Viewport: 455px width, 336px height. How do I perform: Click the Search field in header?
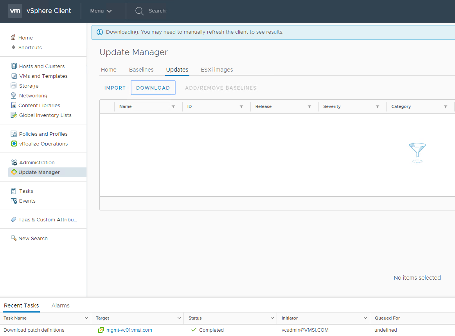click(x=157, y=11)
